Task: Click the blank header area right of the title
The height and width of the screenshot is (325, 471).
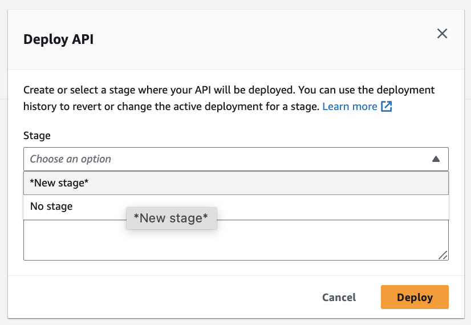Action: pos(257,39)
